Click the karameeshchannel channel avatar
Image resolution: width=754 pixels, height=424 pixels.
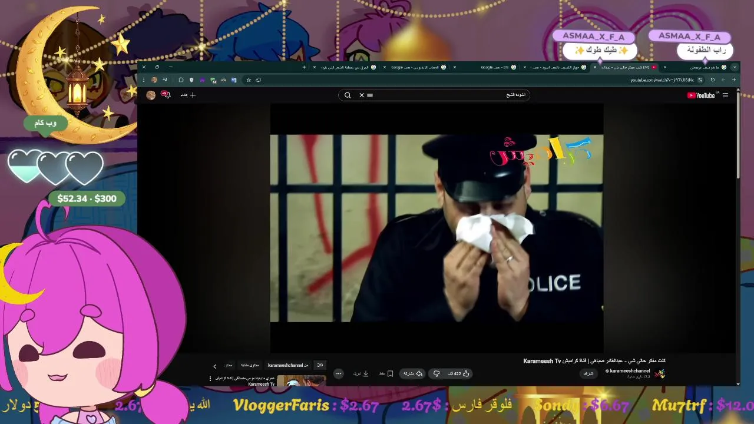pos(659,373)
